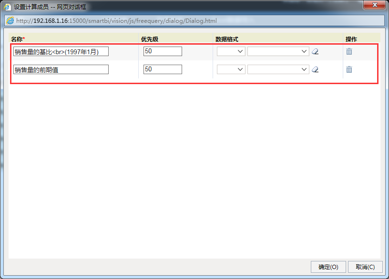Delete the 销售量的基比 calculated member
Viewport: 389px width, 279px height.
[349, 51]
